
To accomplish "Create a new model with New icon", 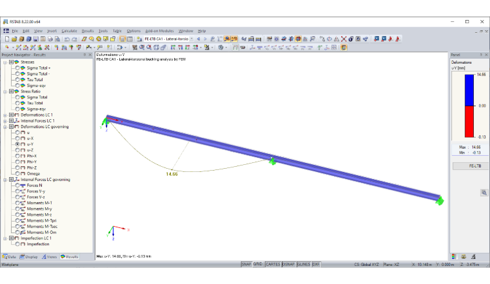I will point(7,39).
